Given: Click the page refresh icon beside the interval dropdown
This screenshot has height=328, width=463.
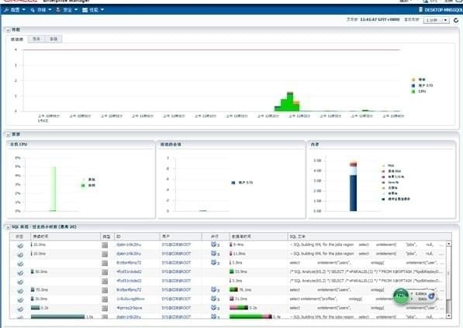Looking at the screenshot, I should coord(456,20).
